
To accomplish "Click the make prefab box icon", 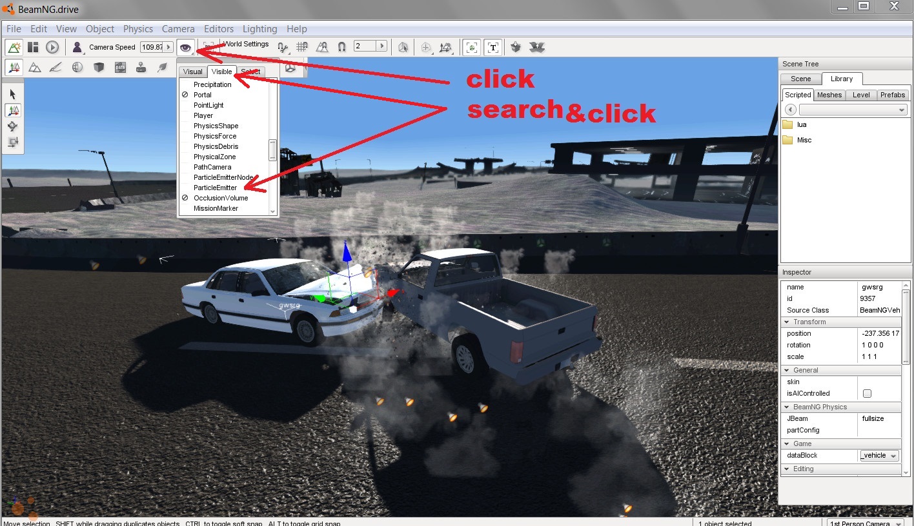I will click(x=516, y=47).
